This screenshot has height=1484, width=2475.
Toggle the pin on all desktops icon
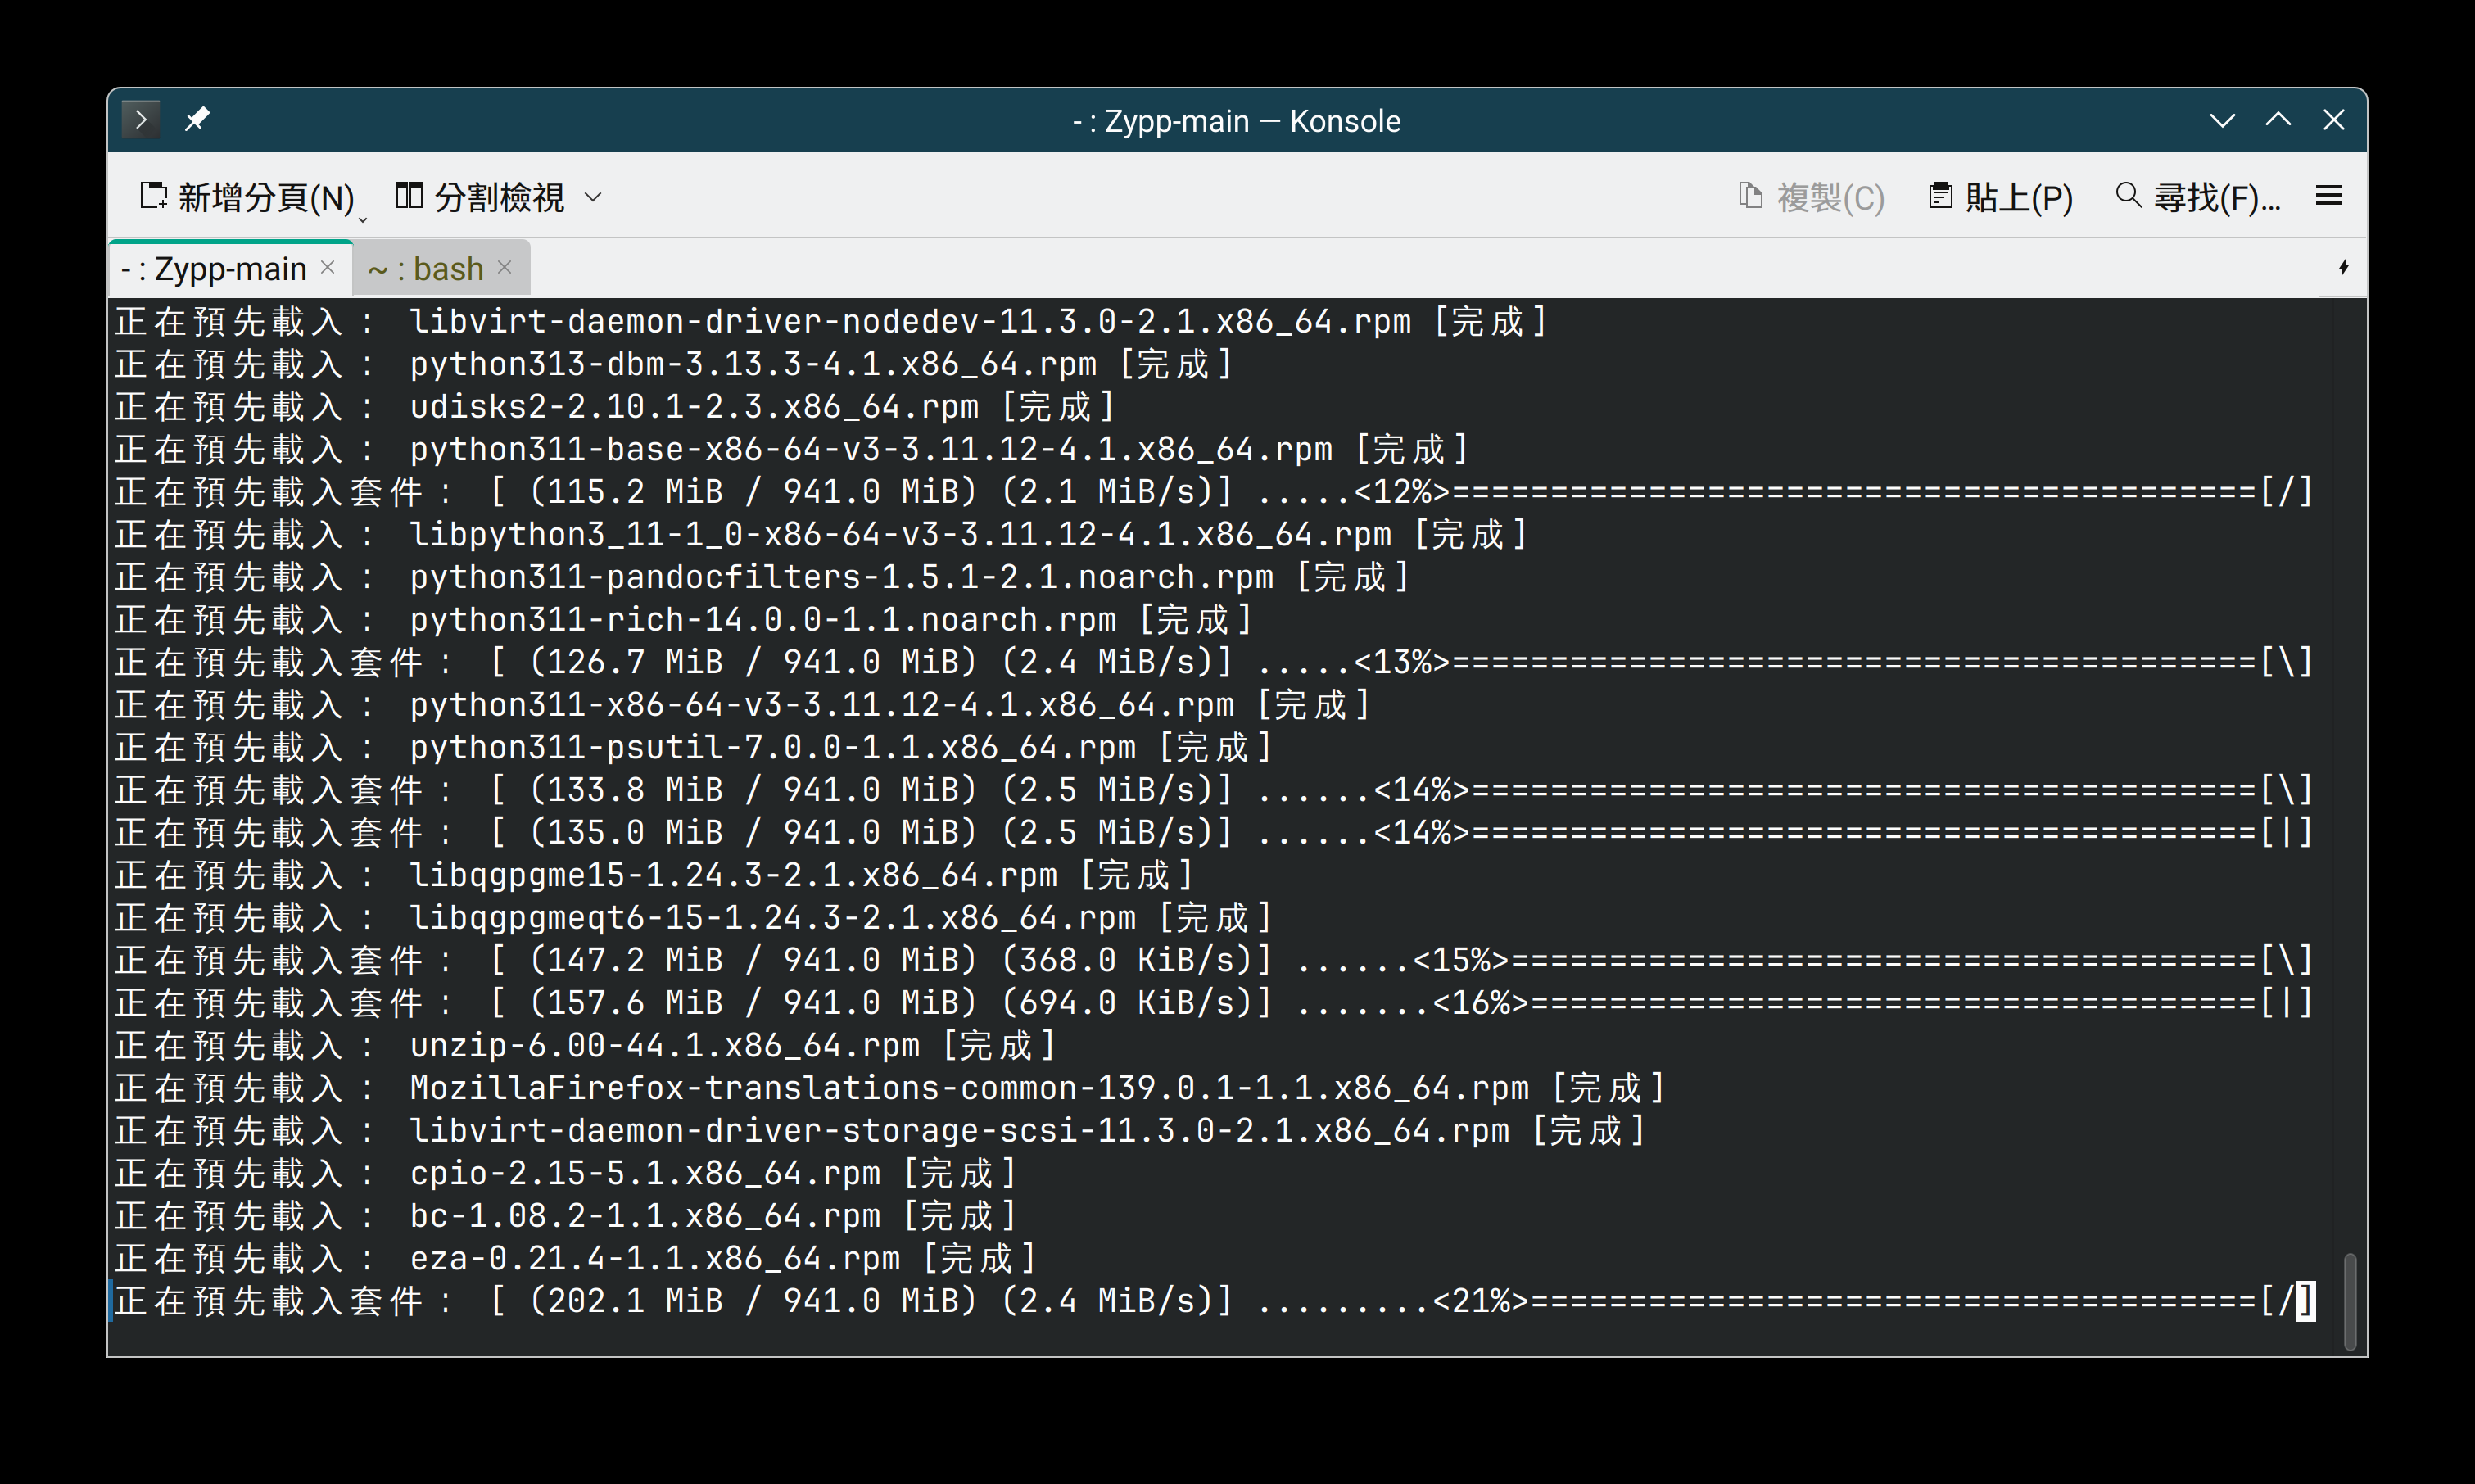point(197,120)
